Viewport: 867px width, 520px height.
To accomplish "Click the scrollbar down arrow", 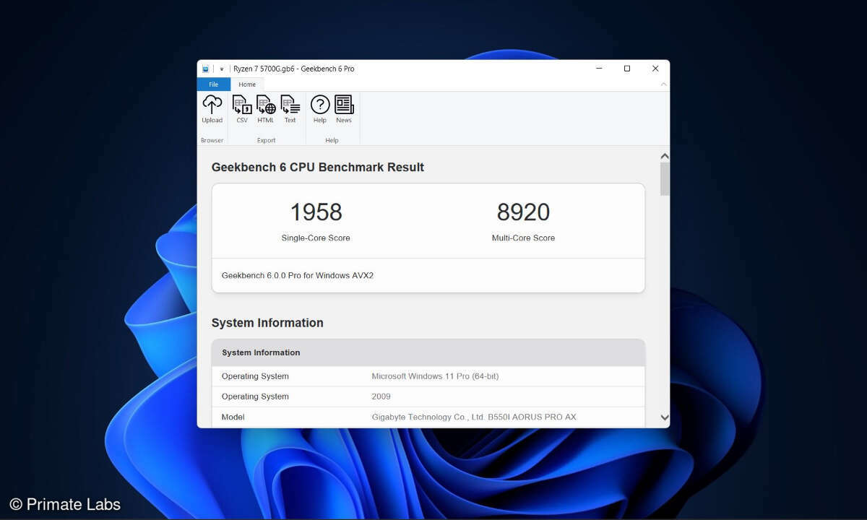I will [665, 417].
